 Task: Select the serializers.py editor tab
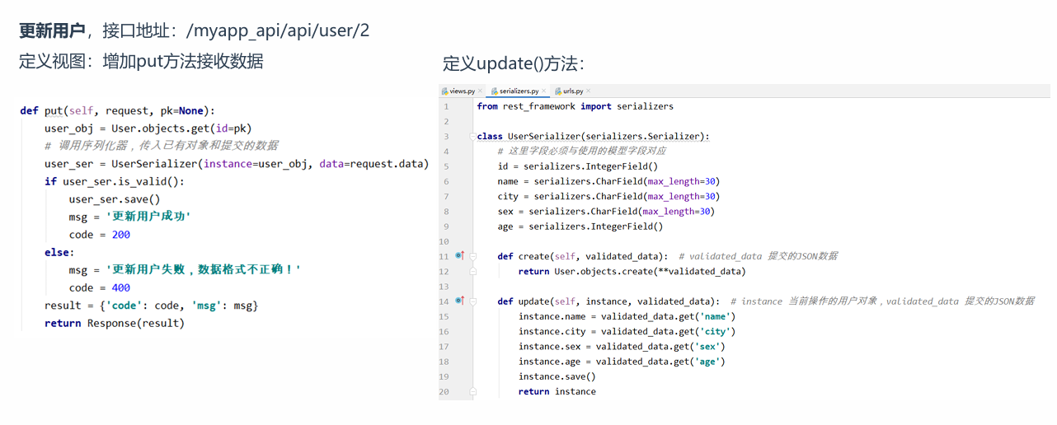point(519,91)
